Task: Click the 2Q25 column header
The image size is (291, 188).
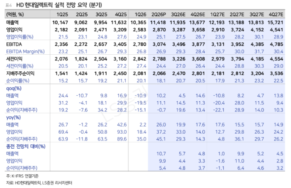Action: [x=82, y=15]
